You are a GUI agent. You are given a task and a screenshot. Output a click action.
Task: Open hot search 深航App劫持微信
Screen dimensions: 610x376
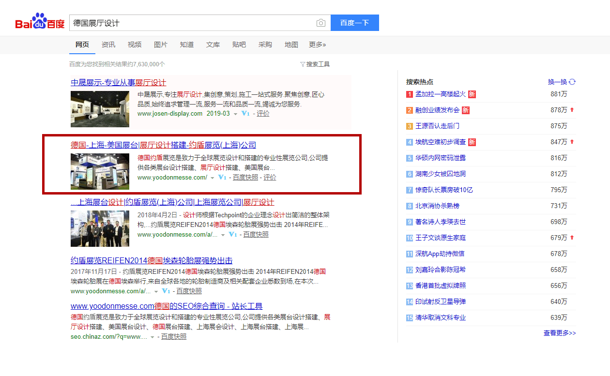click(440, 254)
